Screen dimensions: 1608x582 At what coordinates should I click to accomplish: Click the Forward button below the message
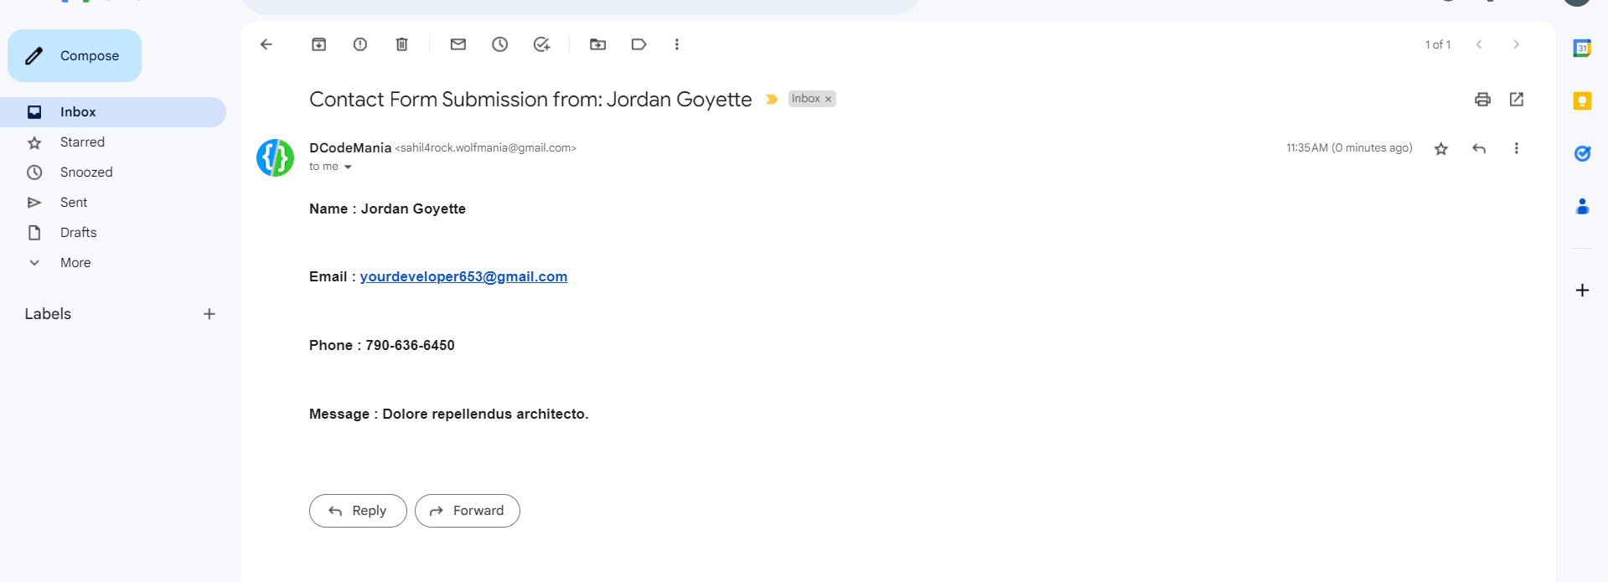(x=467, y=511)
